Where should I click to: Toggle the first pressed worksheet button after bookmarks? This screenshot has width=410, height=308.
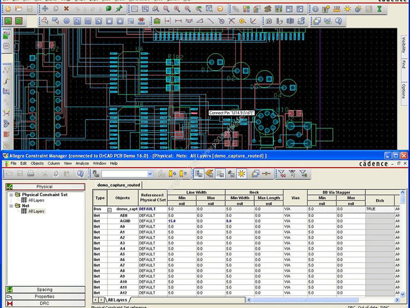coord(199,174)
